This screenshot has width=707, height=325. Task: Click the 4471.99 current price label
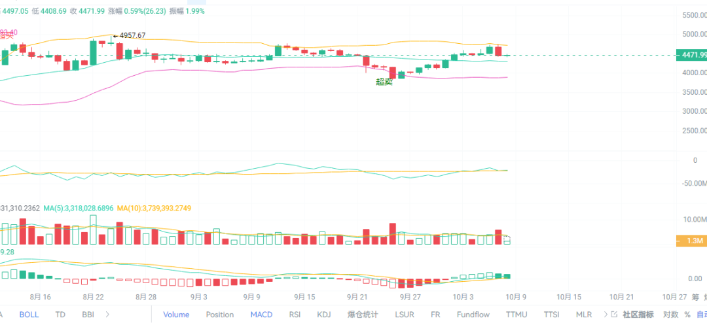694,55
